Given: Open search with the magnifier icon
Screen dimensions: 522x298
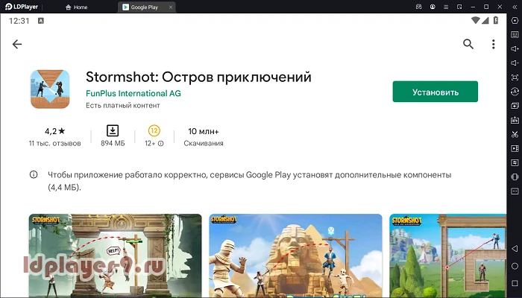Looking at the screenshot, I should (x=468, y=44).
